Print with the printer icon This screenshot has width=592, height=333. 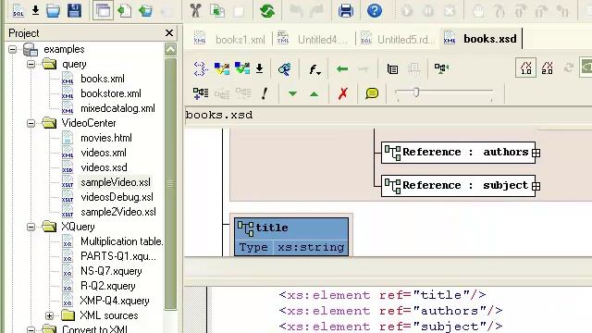pyautogui.click(x=346, y=10)
